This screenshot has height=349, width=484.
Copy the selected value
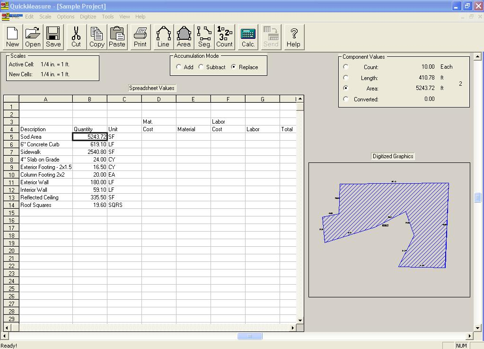[97, 36]
